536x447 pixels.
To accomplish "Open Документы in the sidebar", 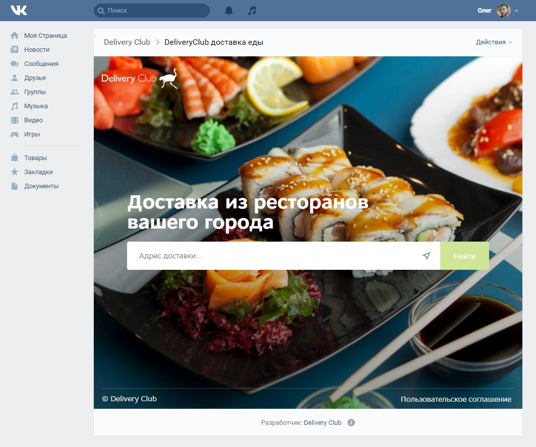I will pyautogui.click(x=41, y=186).
